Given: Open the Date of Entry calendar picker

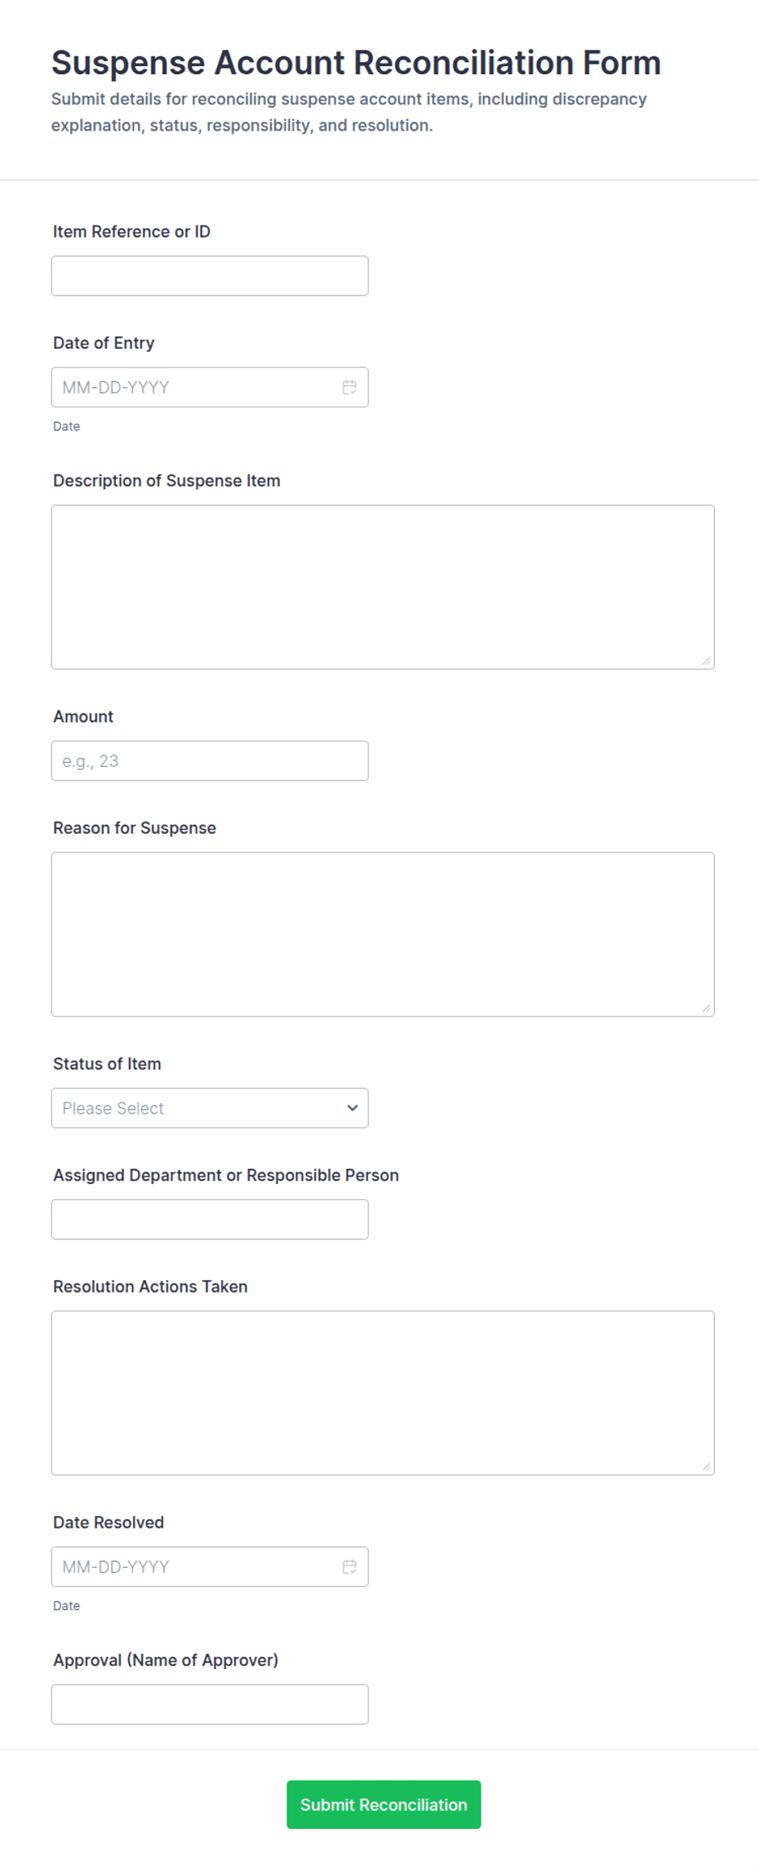Looking at the screenshot, I should point(349,387).
